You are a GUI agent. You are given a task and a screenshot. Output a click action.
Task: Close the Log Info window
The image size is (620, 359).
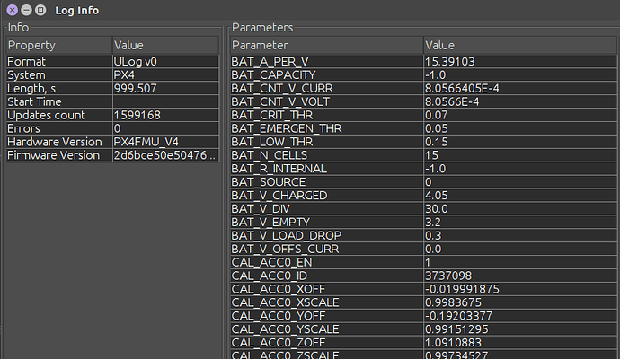tap(13, 10)
